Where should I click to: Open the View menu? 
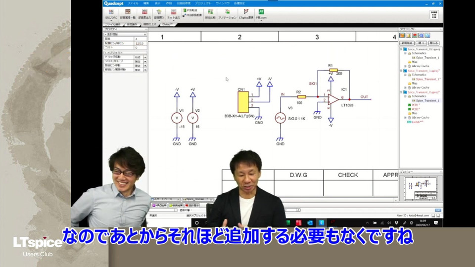pos(157,3)
